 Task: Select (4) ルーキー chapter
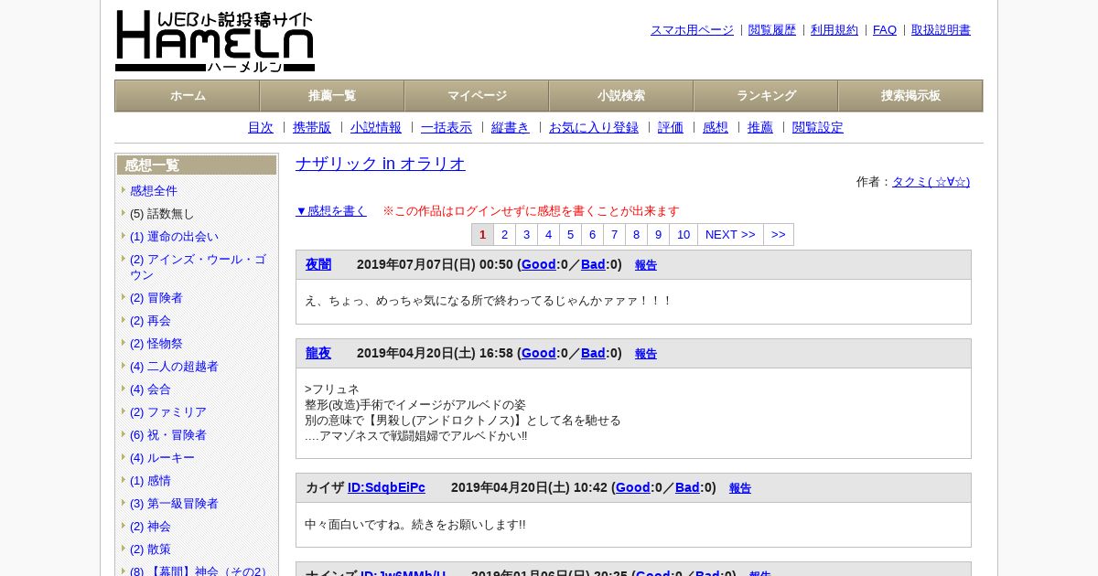pyautogui.click(x=162, y=458)
